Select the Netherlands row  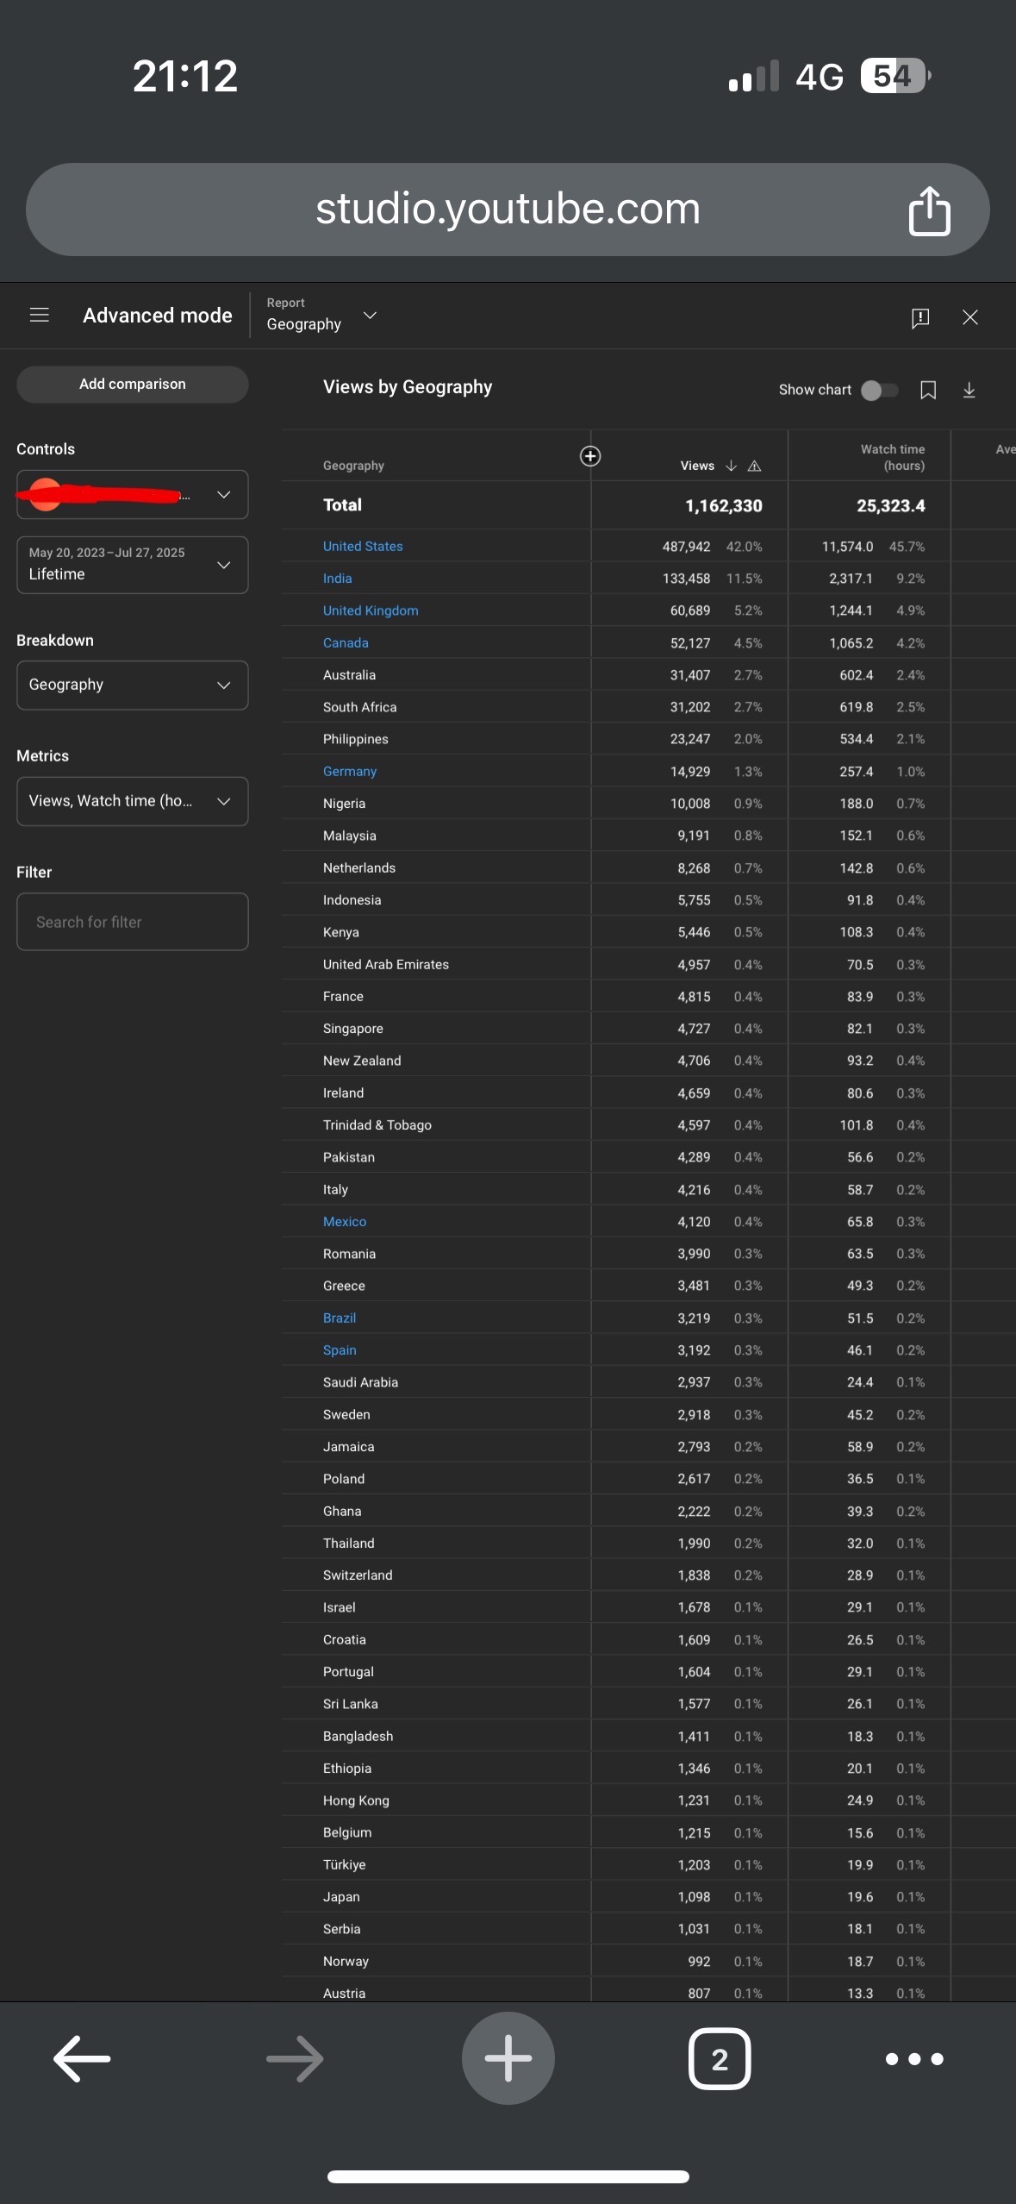click(648, 868)
